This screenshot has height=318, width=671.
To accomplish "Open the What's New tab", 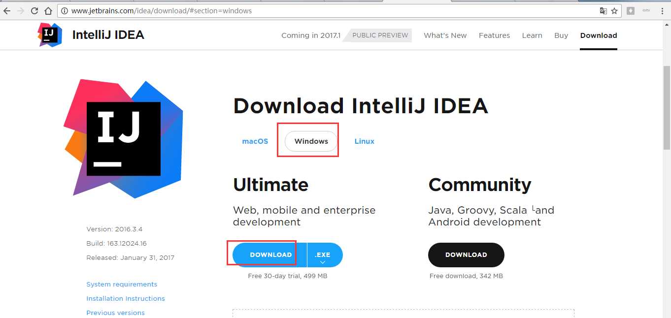I will pos(445,35).
